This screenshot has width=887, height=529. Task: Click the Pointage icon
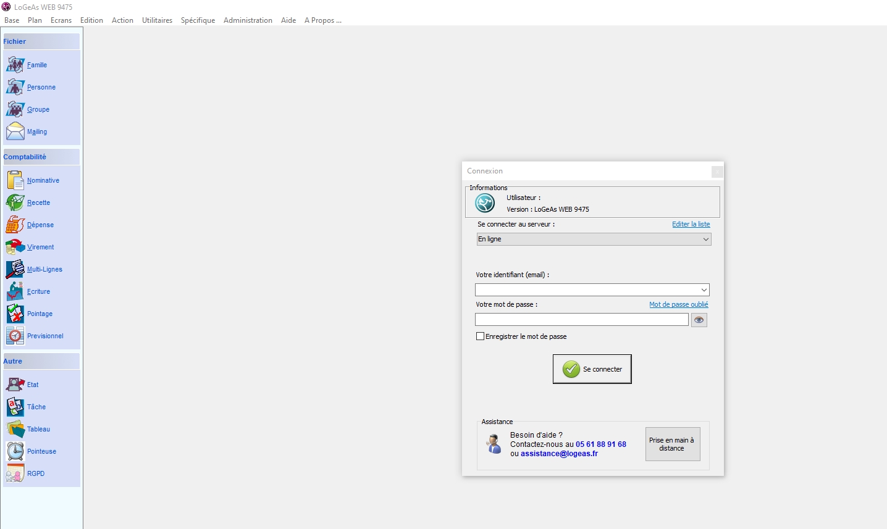click(15, 314)
